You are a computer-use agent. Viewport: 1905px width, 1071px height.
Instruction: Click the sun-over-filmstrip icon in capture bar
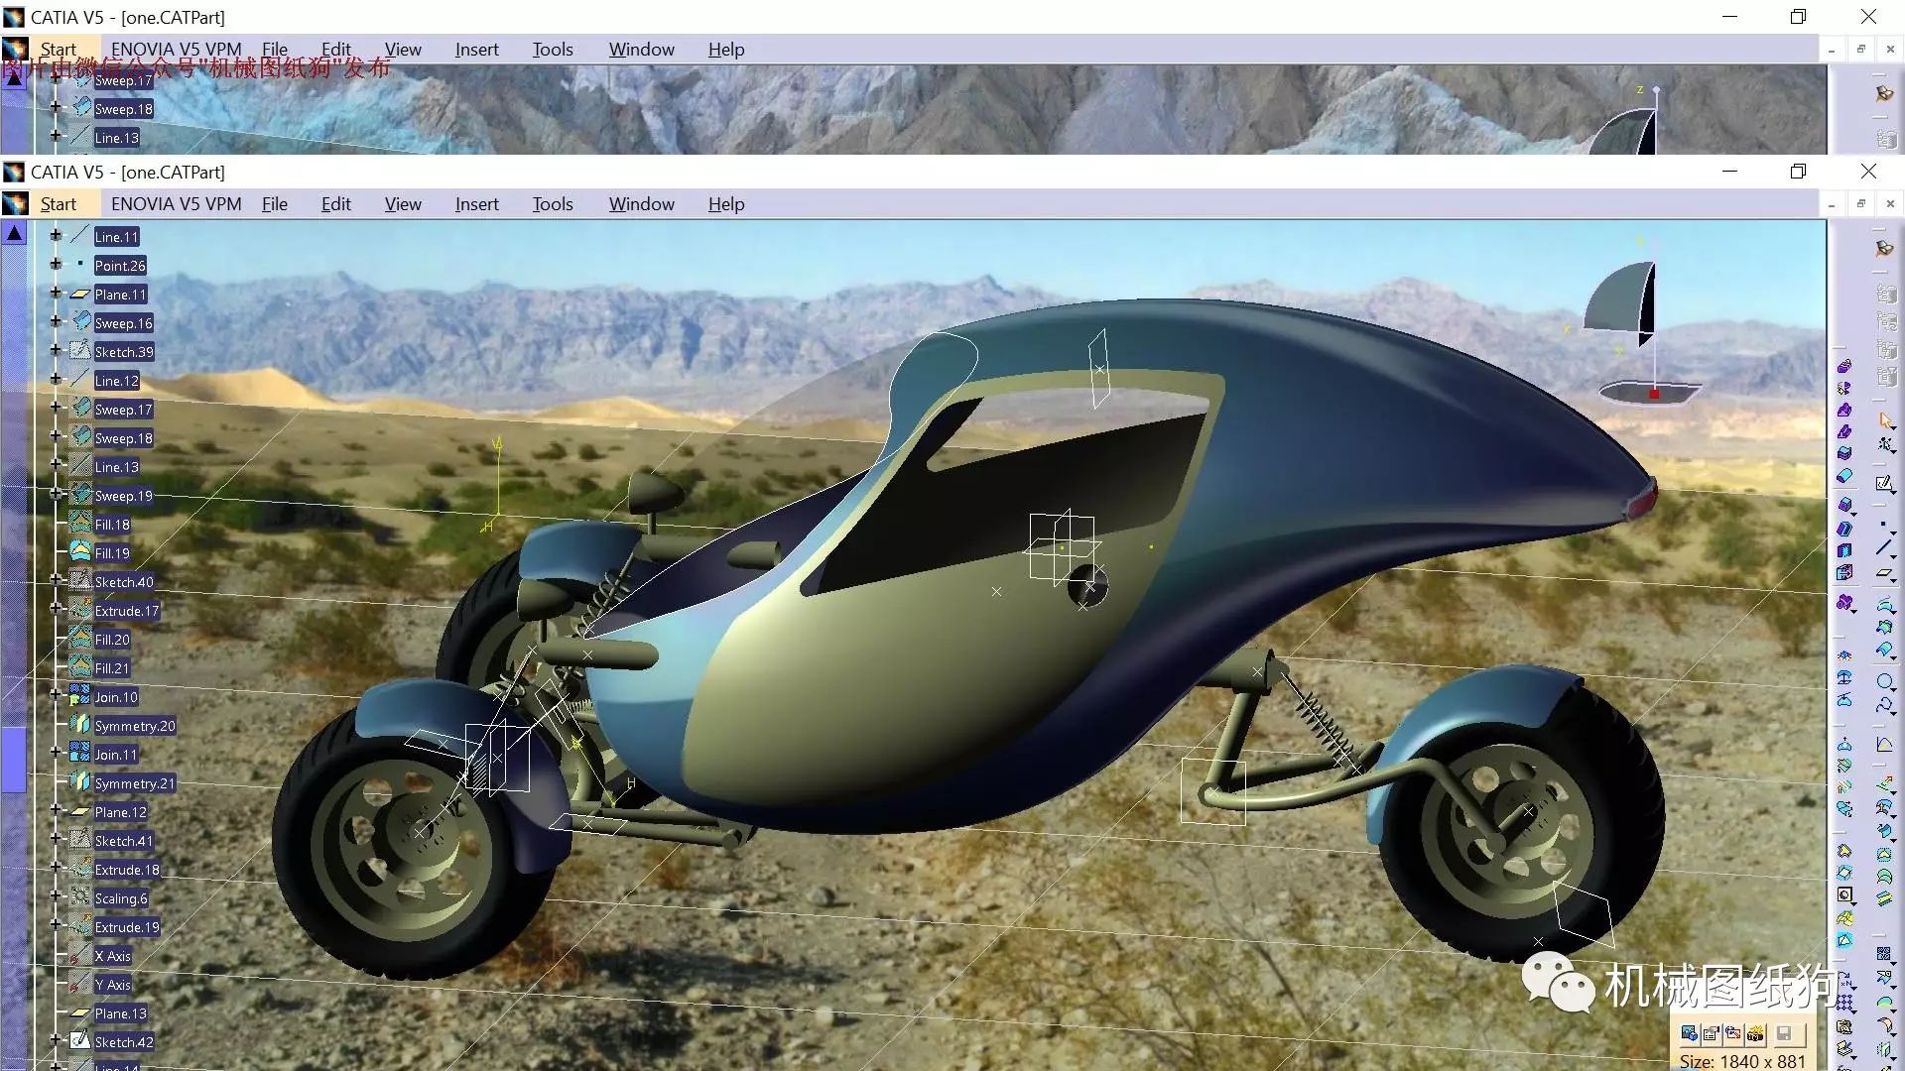click(1755, 1034)
